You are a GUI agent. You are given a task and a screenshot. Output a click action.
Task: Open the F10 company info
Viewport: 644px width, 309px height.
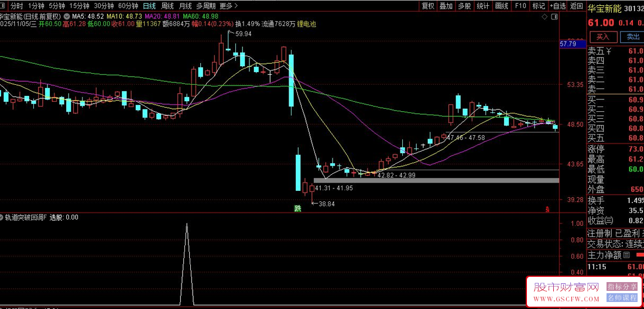click(x=520, y=6)
